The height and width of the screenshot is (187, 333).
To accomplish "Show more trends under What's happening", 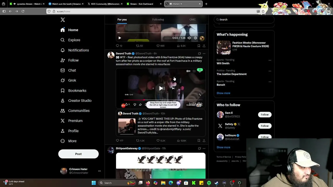I will point(223,93).
